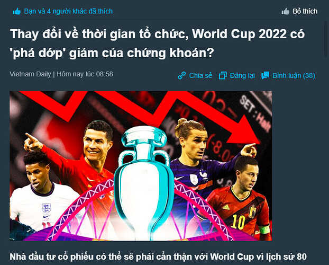Viewport: 329px width, 265px height.
Task: Open the article's main football image
Action: click(x=141, y=166)
